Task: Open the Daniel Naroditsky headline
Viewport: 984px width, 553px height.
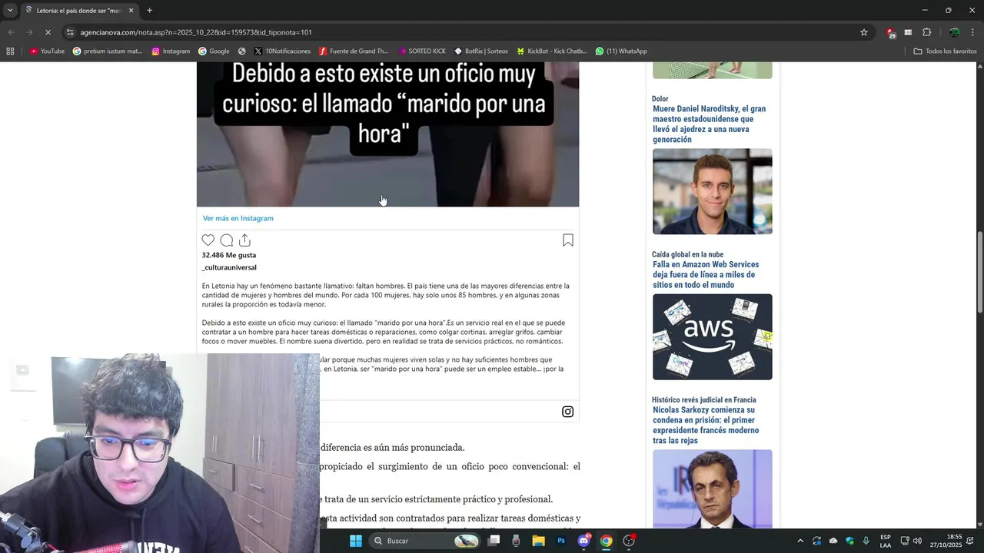Action: [710, 124]
